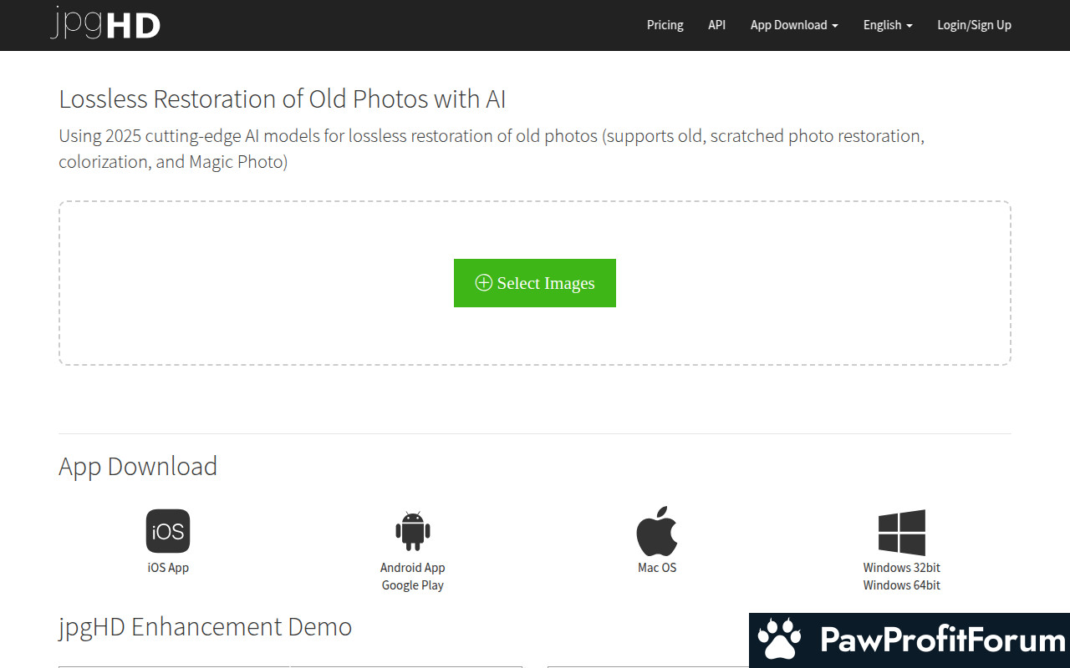Open the Android App Google Play link
This screenshot has width=1070, height=668.
pyautogui.click(x=412, y=576)
